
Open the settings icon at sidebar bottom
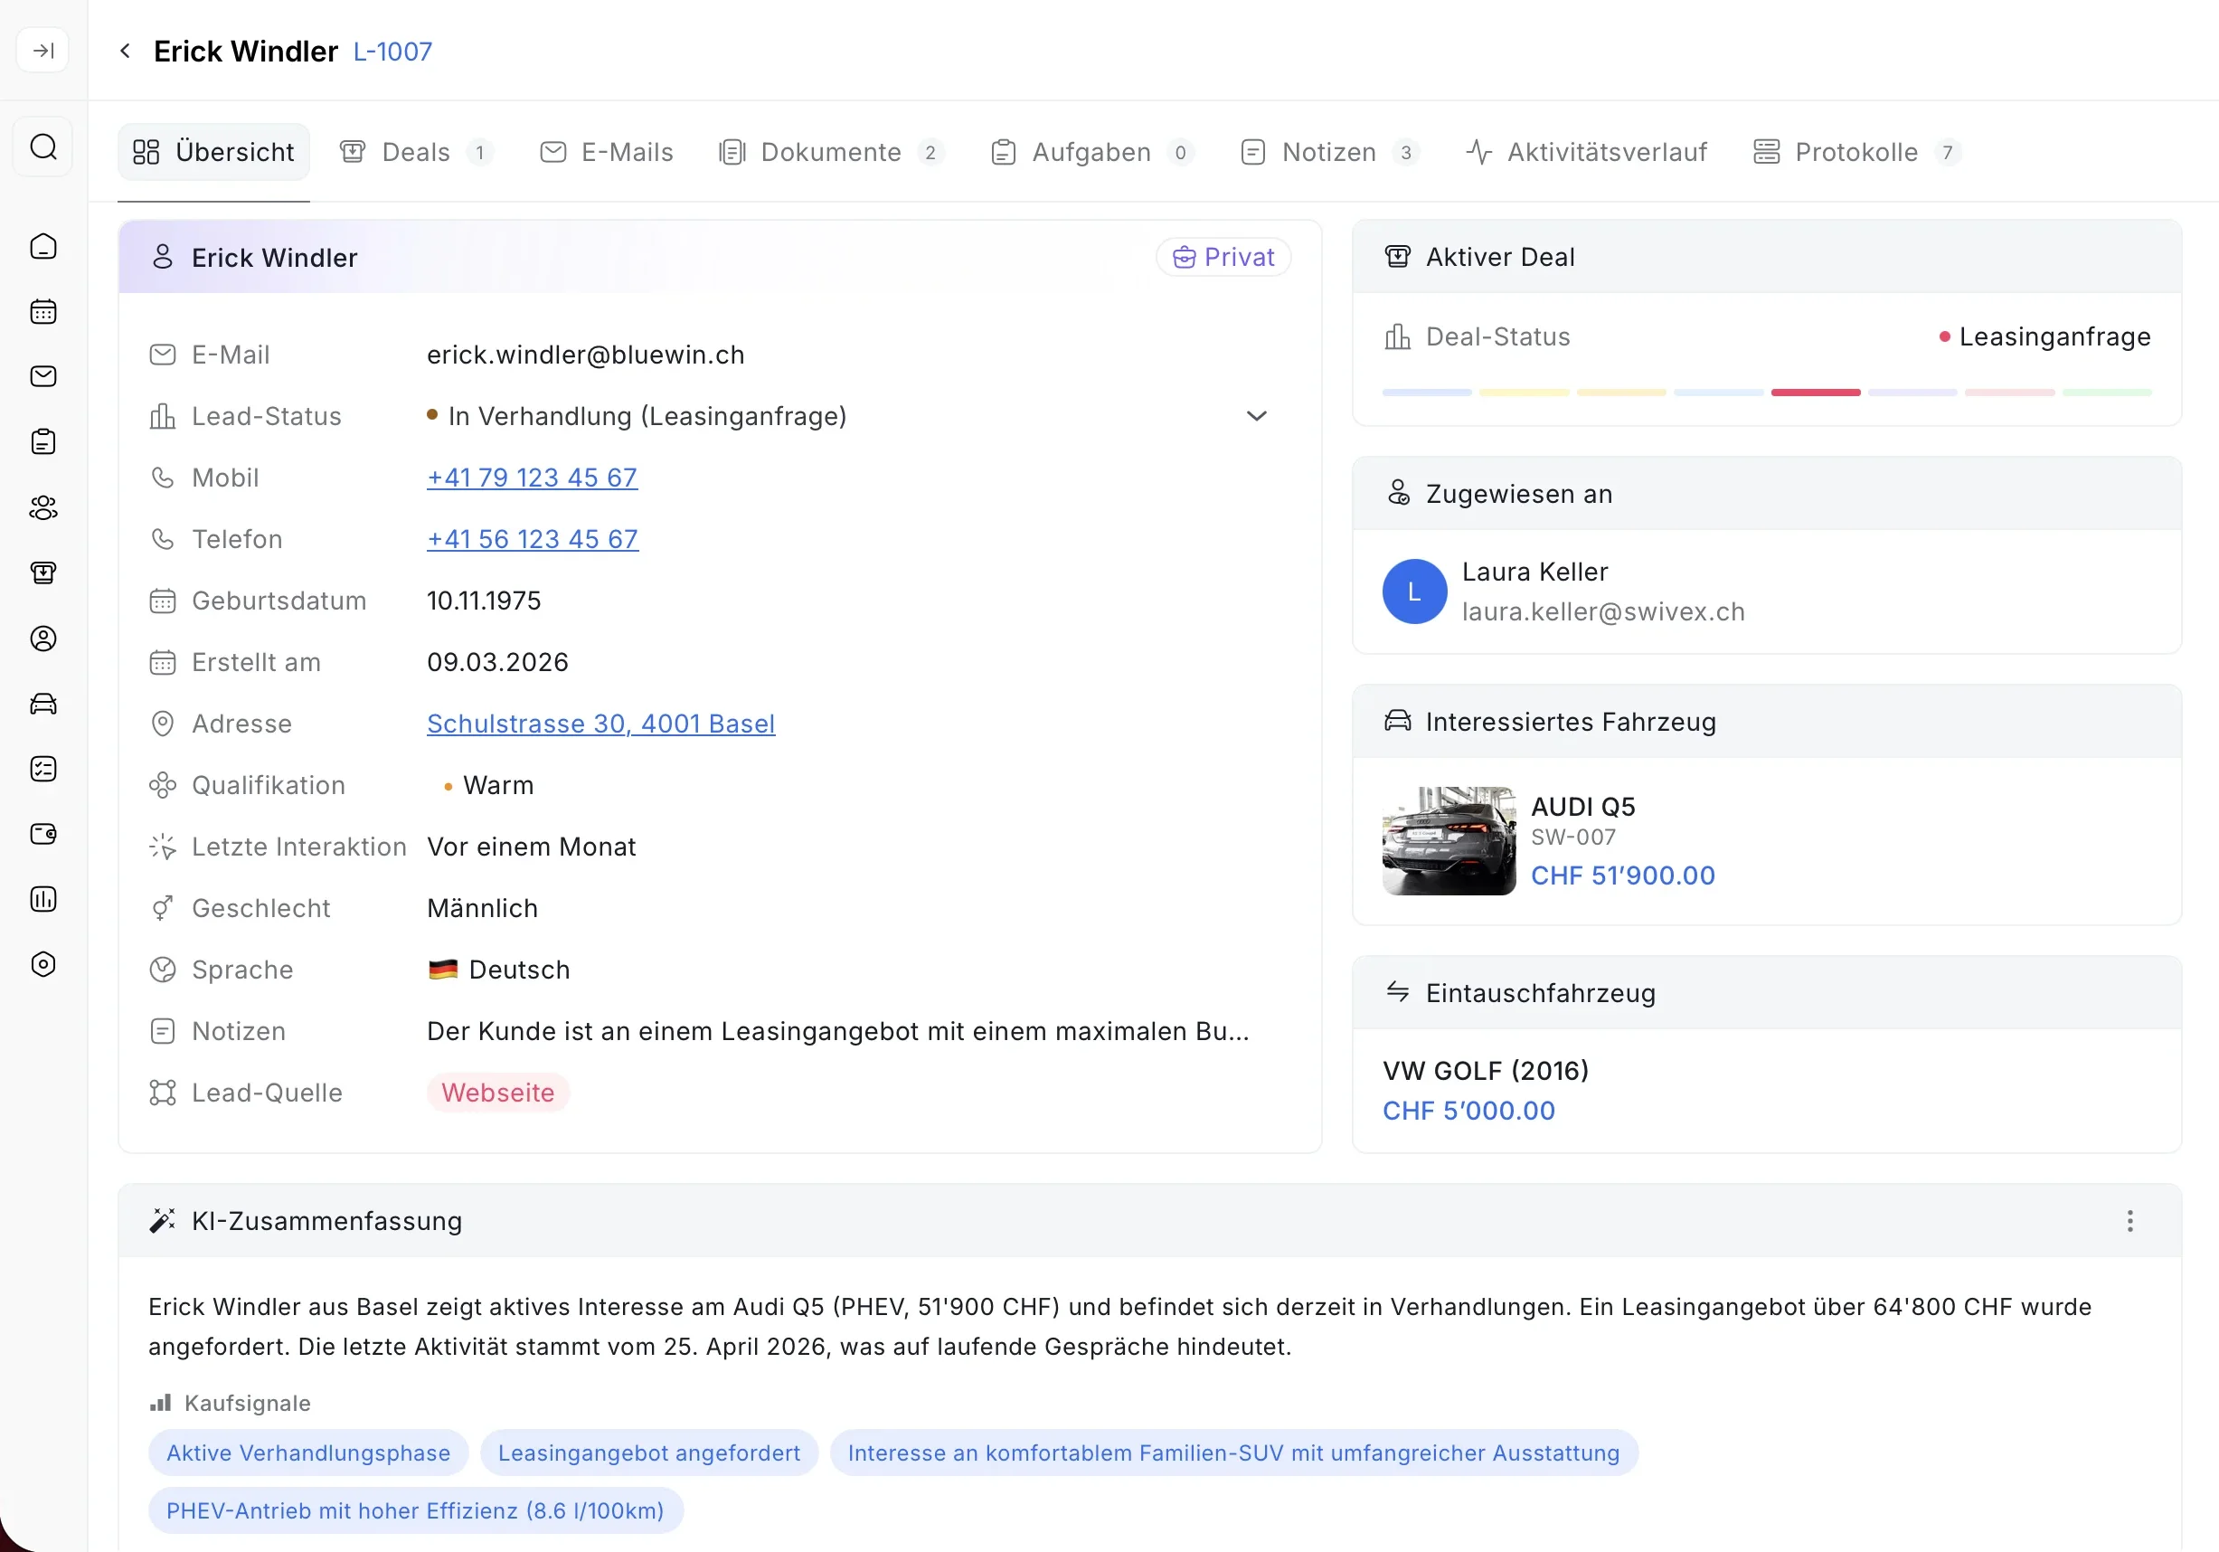point(43,963)
